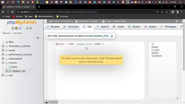Bookmark this page with star icon
The width and height of the screenshot is (185, 104).
click(167, 12)
